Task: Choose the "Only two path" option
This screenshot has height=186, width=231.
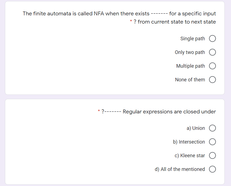Action: [x=212, y=52]
